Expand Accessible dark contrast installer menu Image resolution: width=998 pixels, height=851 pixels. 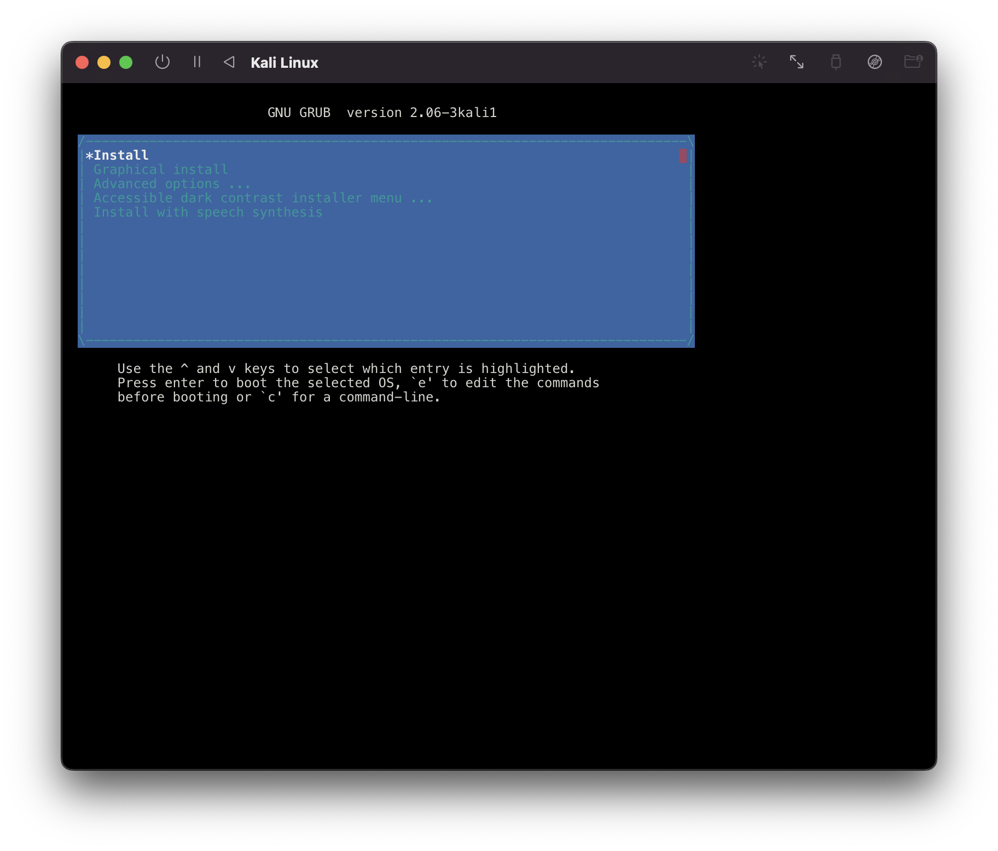(263, 198)
